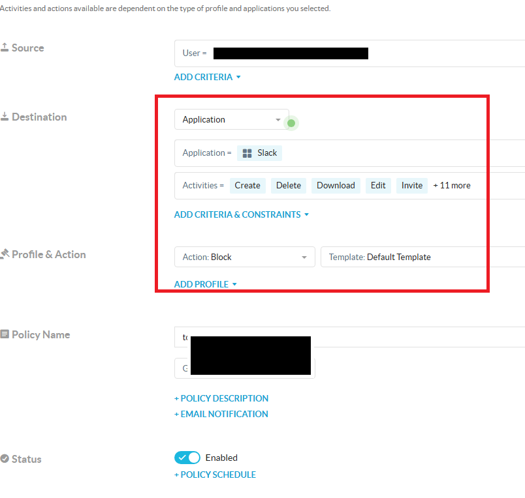The image size is (525, 498).
Task: Open the Action: Block dropdown
Action: tap(244, 257)
